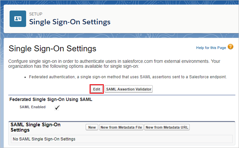Click the Federated authentication bullet text
The image size is (239, 148).
128,77
